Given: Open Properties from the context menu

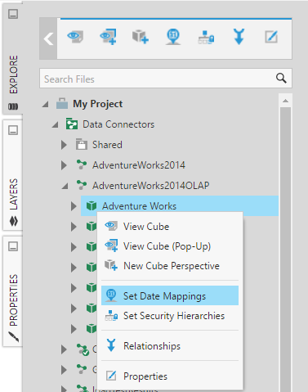Looking at the screenshot, I should pos(170,376).
